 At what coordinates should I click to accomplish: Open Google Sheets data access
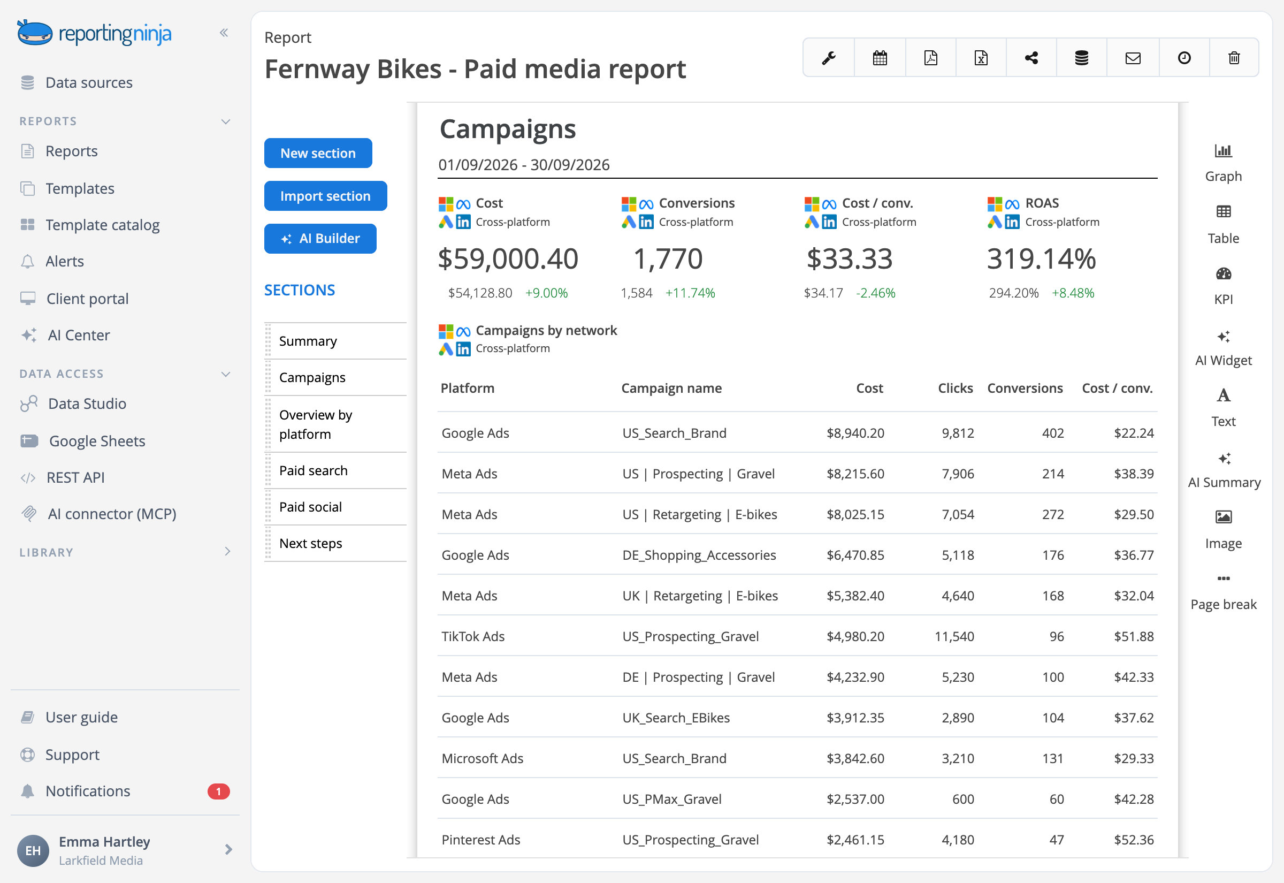[83, 441]
